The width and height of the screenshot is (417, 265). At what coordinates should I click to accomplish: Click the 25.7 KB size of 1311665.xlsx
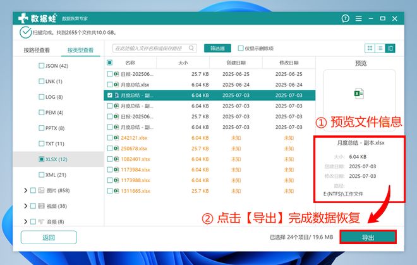tap(200, 191)
